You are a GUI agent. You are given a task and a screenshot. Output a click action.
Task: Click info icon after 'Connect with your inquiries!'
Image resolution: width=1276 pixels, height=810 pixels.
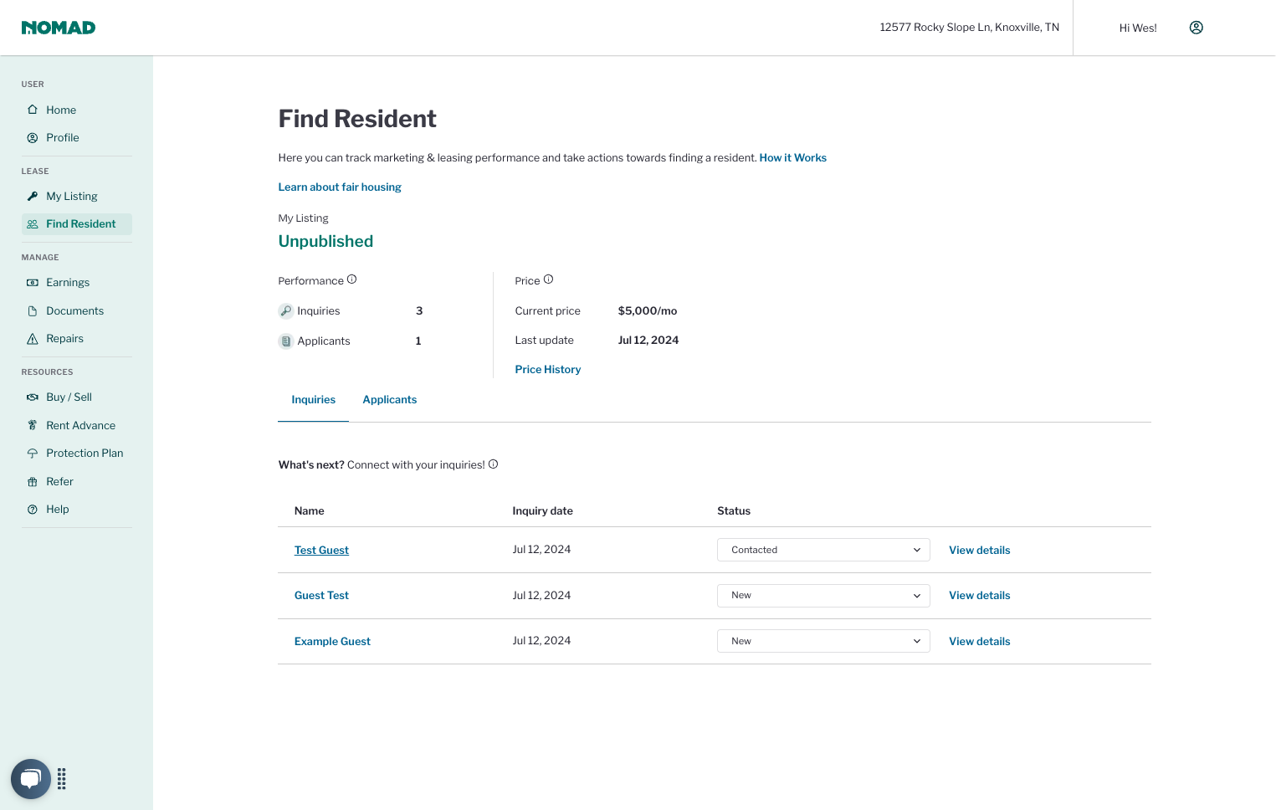[493, 464]
